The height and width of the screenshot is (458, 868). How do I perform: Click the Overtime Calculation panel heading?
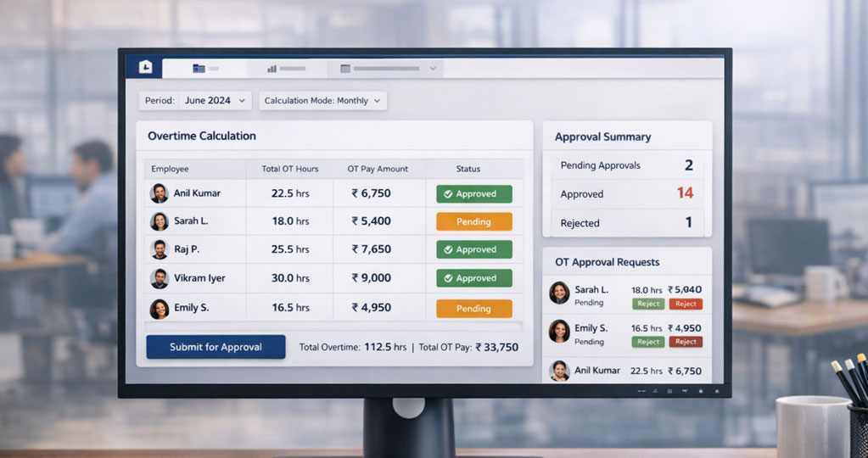pos(201,136)
